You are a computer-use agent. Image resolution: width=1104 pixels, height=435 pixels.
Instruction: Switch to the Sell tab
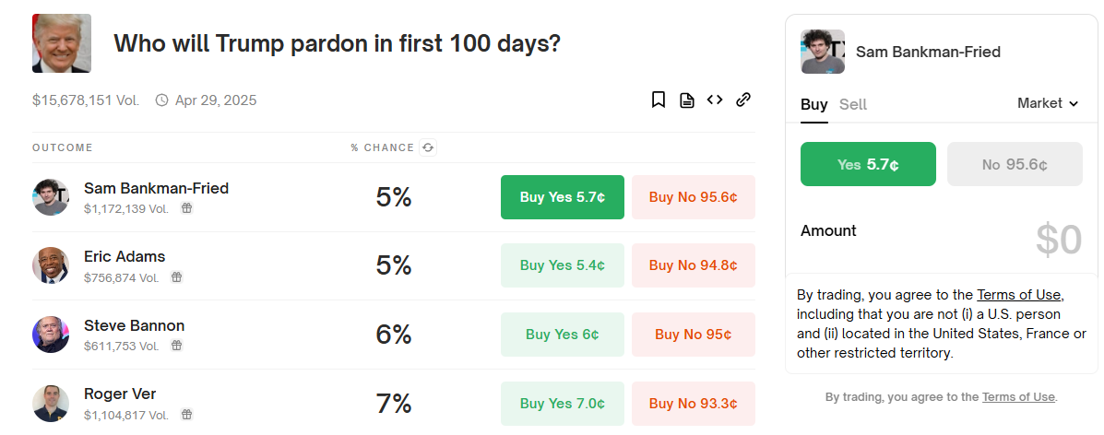tap(853, 105)
